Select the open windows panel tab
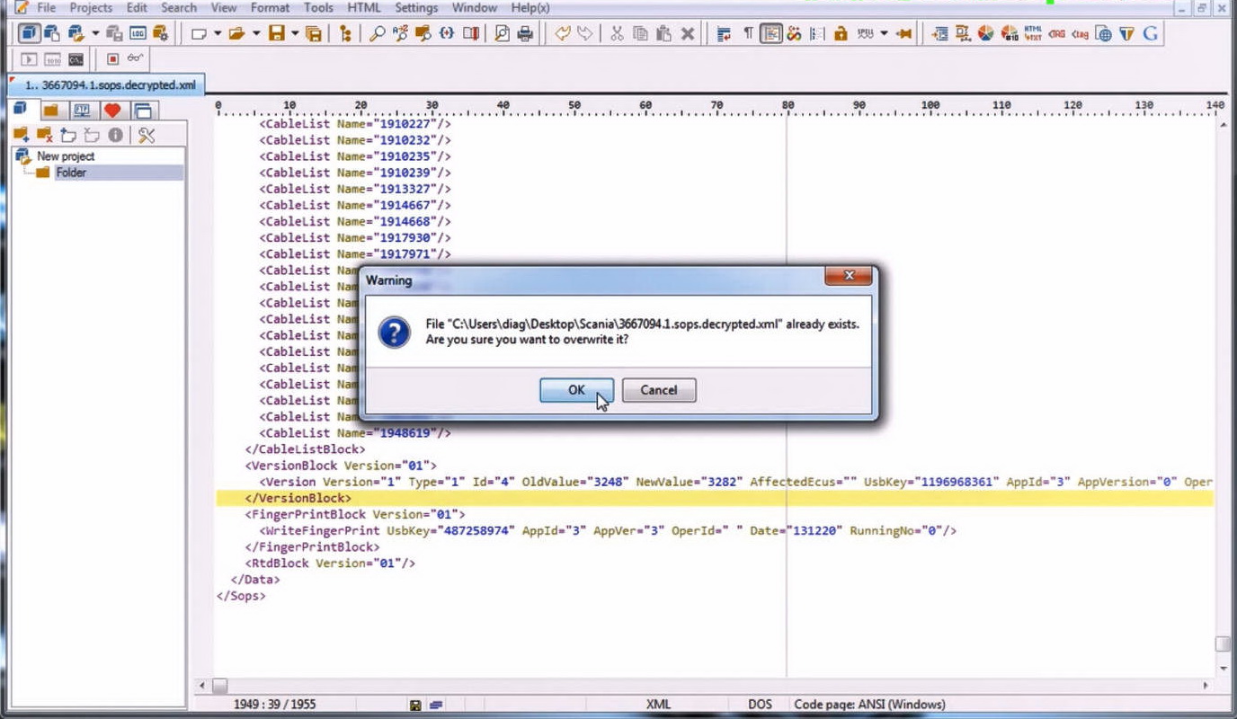1237x719 pixels. pyautogui.click(x=142, y=111)
